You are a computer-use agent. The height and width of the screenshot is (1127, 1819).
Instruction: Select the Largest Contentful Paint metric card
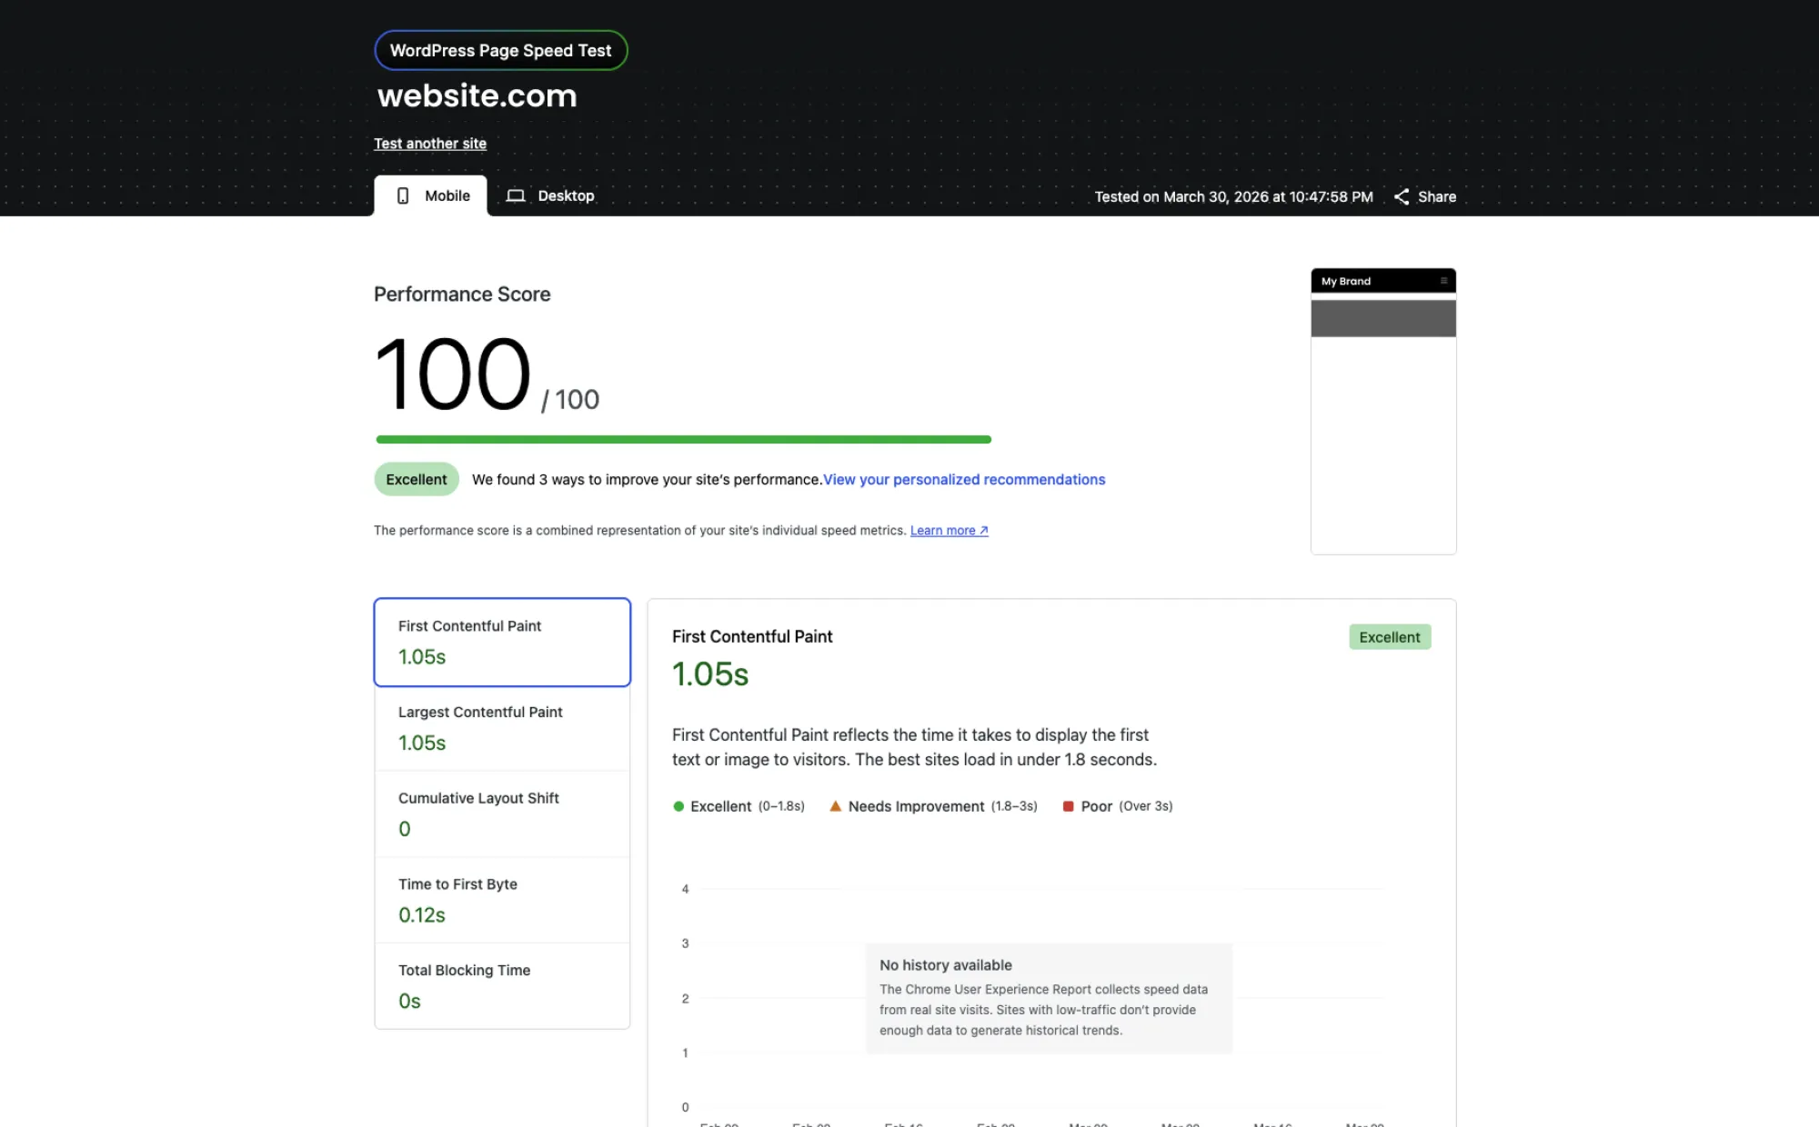pos(502,728)
